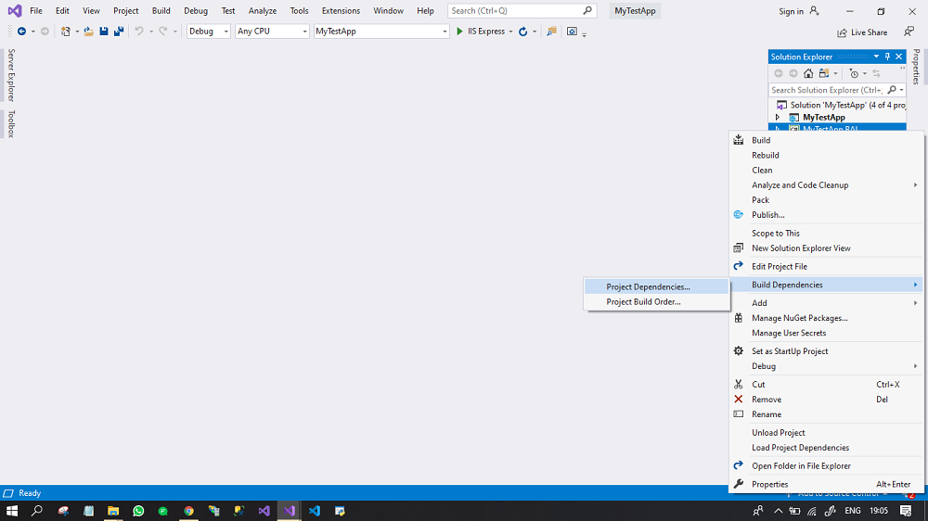The width and height of the screenshot is (928, 521).
Task: Click the toolbar icon after Find in Files
Action: [x=572, y=32]
